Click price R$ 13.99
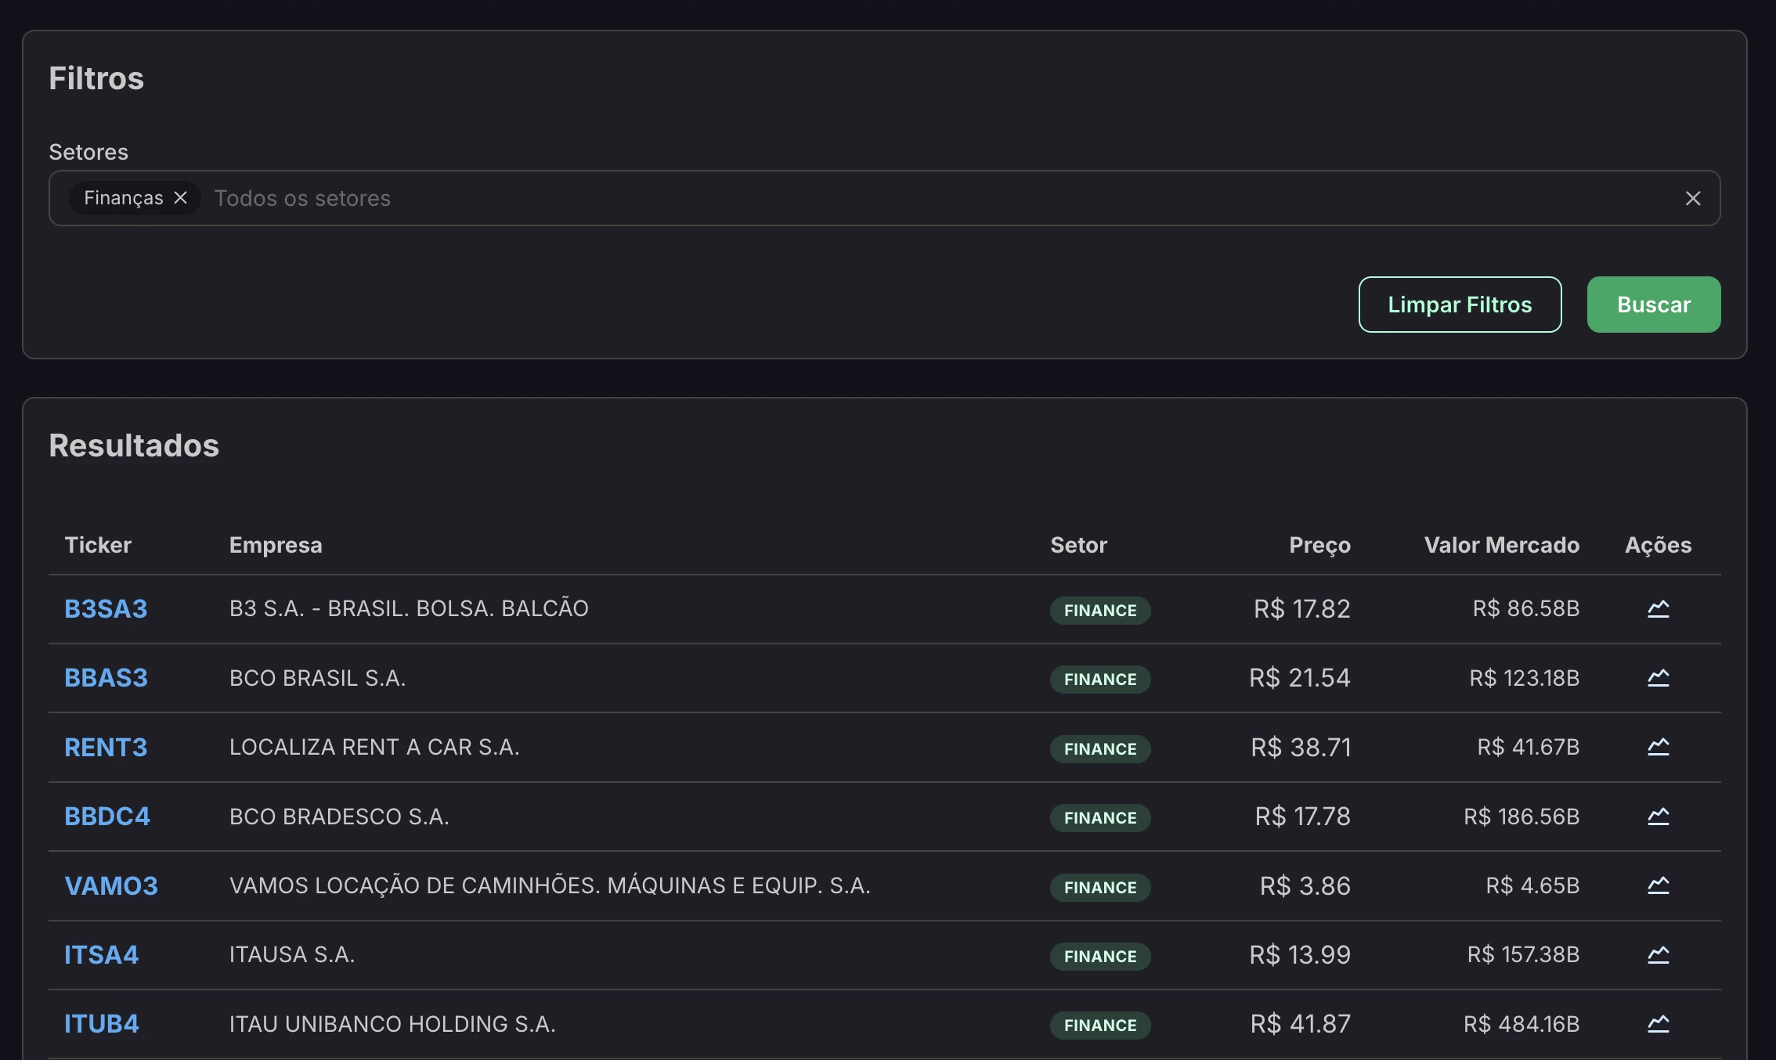The image size is (1776, 1060). tap(1299, 954)
